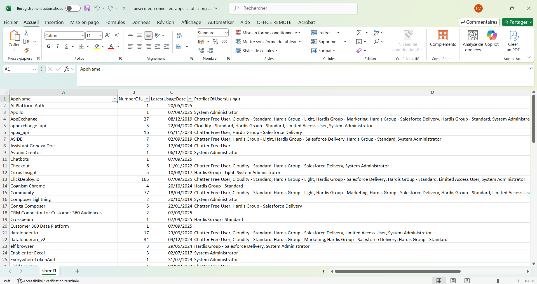Click the red font color swatch
Viewport: 537px width, 284px height.
click(x=111, y=47)
